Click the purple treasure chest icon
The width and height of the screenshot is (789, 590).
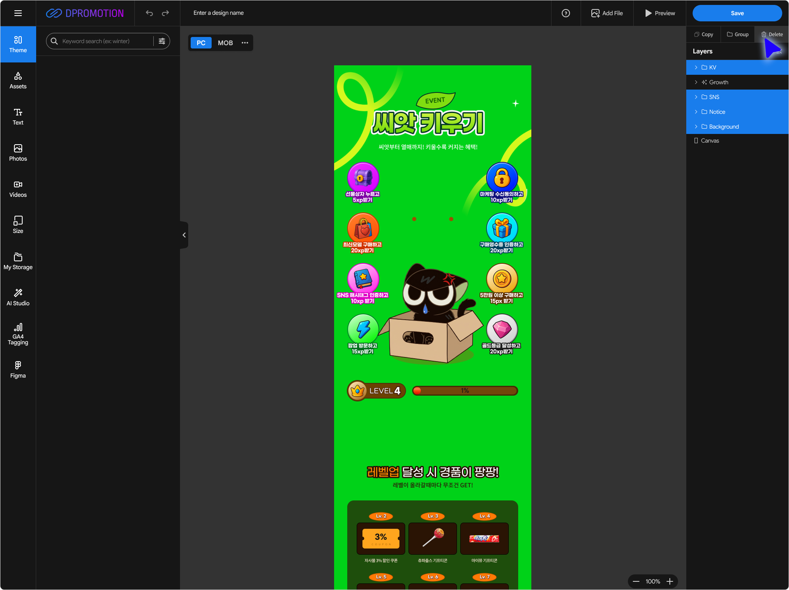click(x=363, y=177)
